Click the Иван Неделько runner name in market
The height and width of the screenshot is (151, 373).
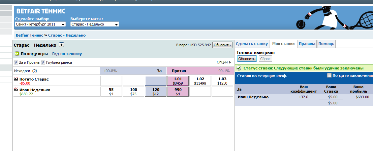pyautogui.click(x=35, y=90)
